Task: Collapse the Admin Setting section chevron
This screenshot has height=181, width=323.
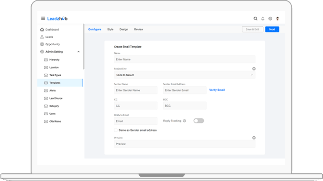Action: click(x=78, y=51)
